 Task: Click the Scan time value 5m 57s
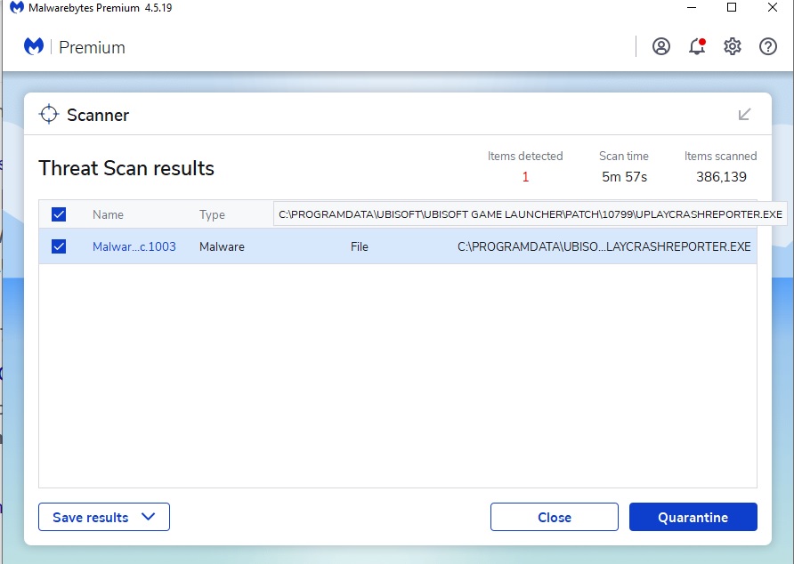[x=624, y=177]
